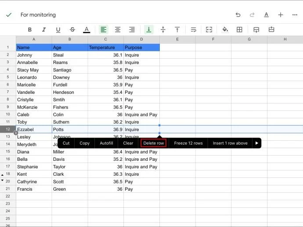The width and height of the screenshot is (303, 227).
Task: Select cell containing 'Stephanie'
Action: click(x=34, y=167)
